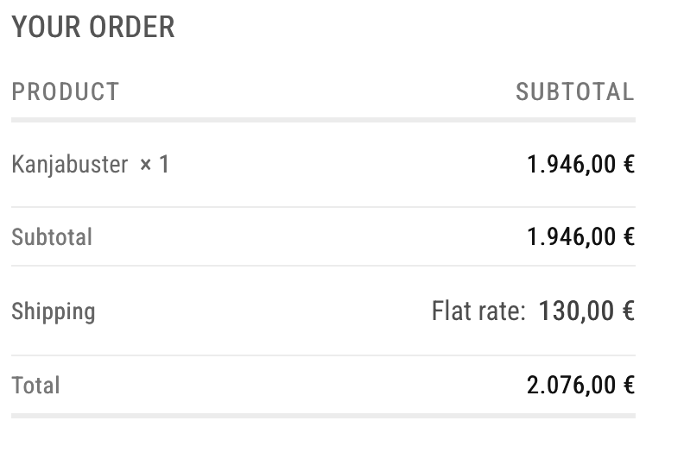The width and height of the screenshot is (684, 471).
Task: Click the divider line above the Total row
Action: pos(323,355)
